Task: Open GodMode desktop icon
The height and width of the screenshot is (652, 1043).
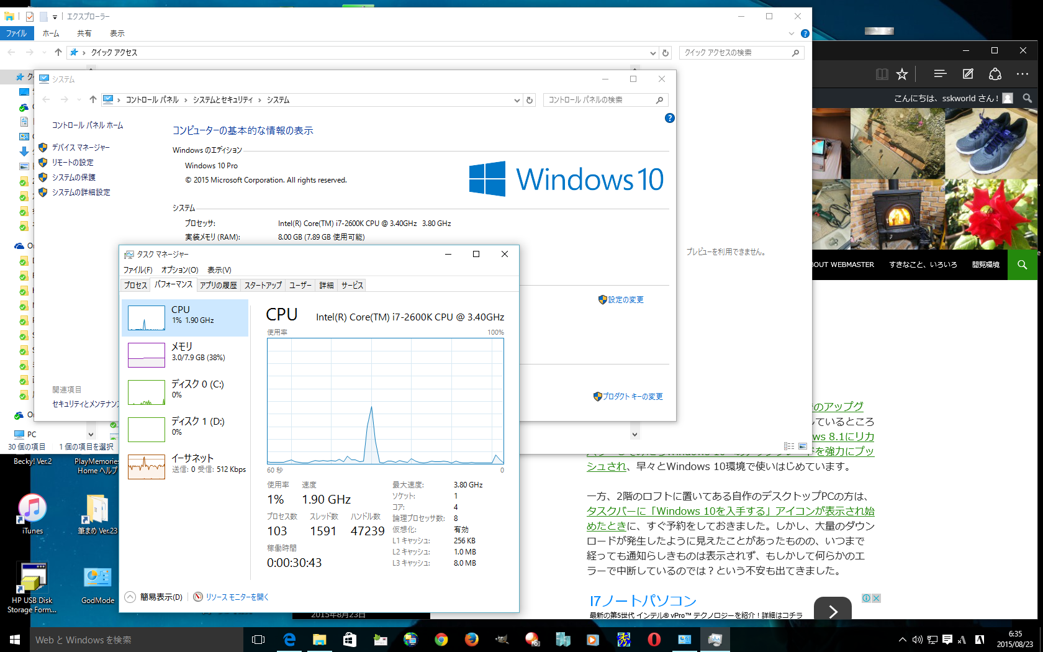Action: click(x=97, y=585)
